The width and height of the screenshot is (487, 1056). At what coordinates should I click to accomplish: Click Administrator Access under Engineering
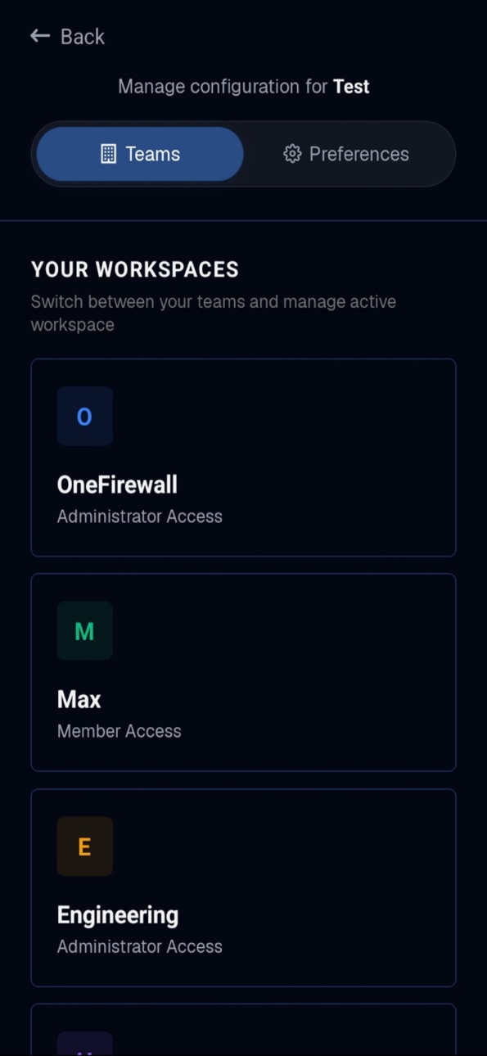point(140,946)
